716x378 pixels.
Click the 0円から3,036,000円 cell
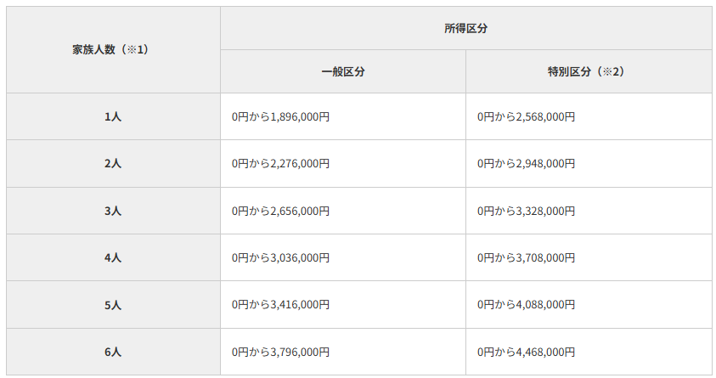[280, 257]
